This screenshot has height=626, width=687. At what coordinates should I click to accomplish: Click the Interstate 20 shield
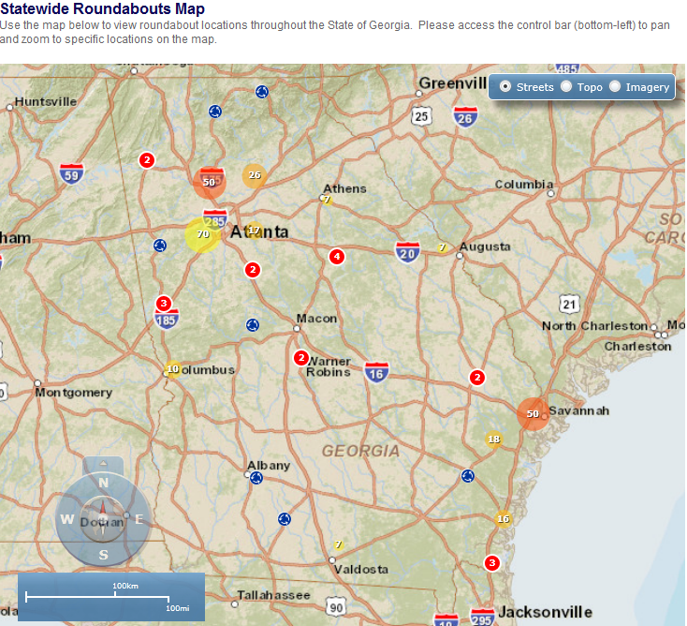pyautogui.click(x=407, y=252)
